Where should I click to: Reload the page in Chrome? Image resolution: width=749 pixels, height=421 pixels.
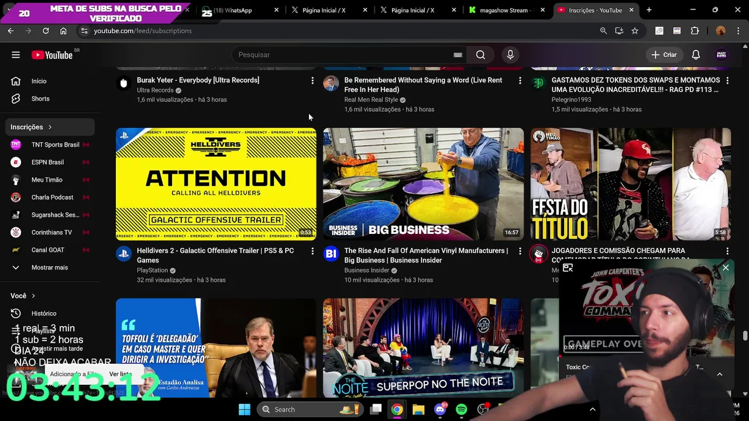(46, 31)
